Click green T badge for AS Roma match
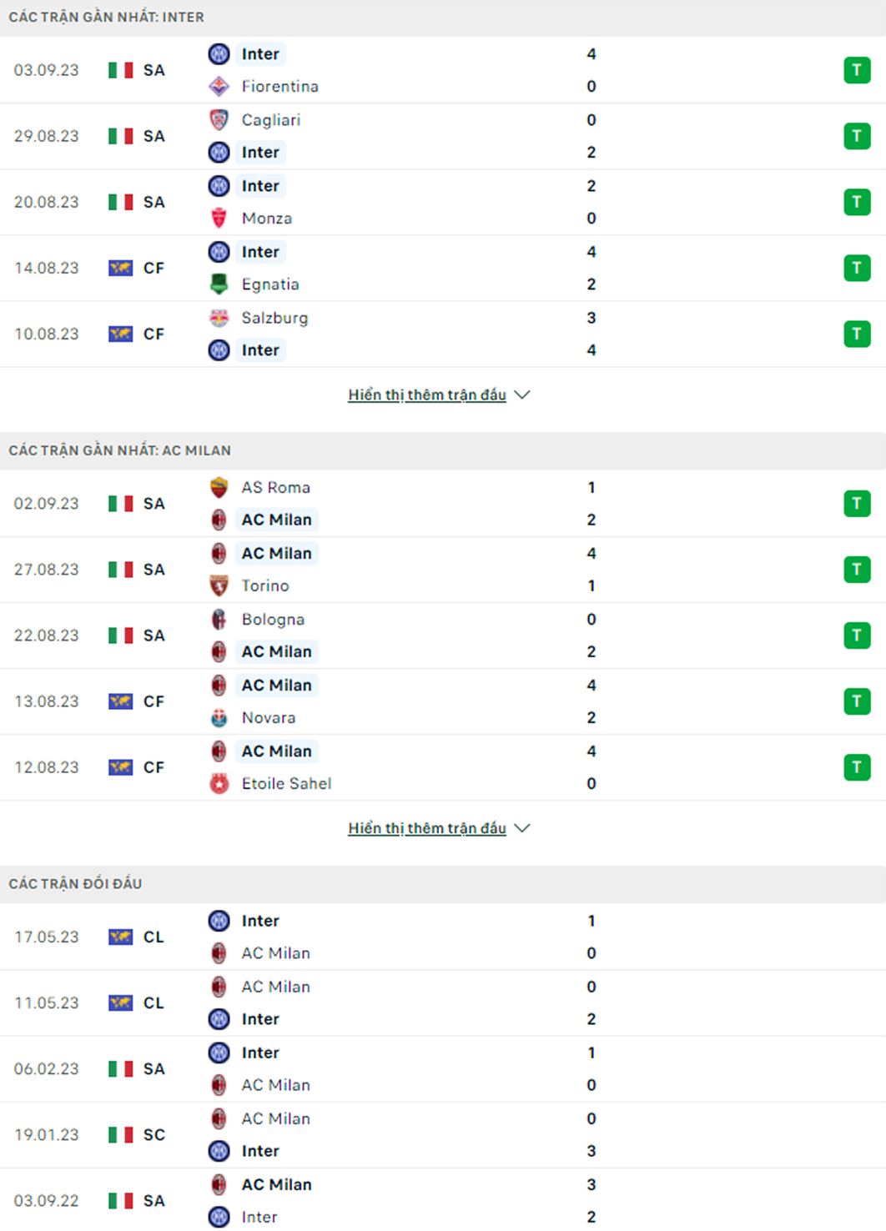886x1231 pixels. 857,504
